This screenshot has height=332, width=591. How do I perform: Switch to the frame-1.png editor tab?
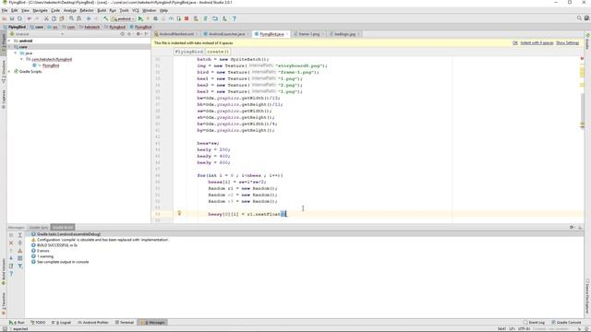(x=308, y=34)
